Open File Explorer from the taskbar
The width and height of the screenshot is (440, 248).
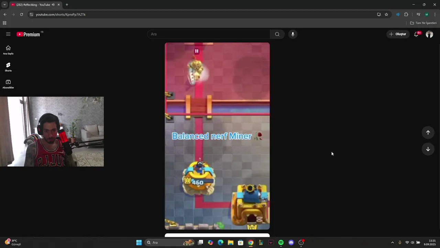(230, 242)
